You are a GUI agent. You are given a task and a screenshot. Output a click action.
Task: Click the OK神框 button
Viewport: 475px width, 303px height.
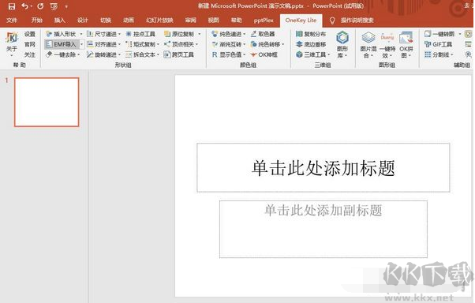pos(264,54)
